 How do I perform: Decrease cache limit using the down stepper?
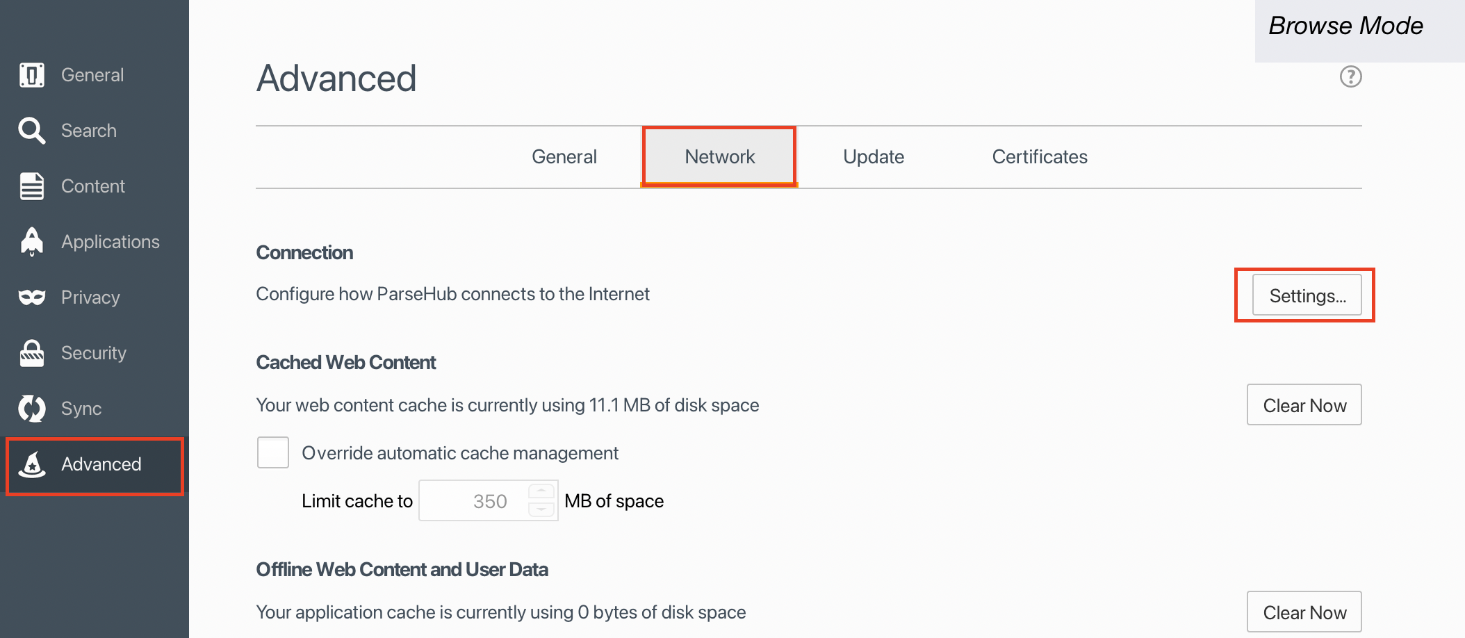point(543,509)
